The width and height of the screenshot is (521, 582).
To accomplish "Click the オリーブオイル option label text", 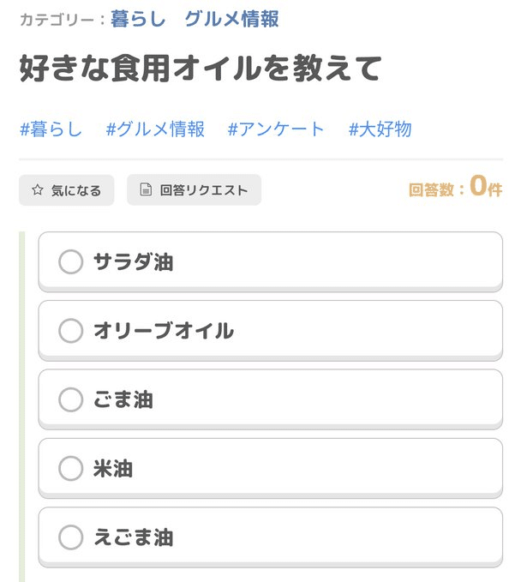I will [x=164, y=331].
